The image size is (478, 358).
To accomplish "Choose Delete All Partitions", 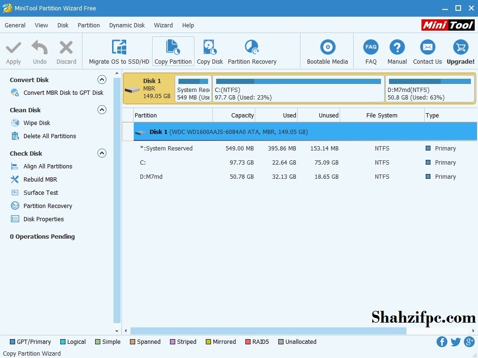I will [49, 136].
